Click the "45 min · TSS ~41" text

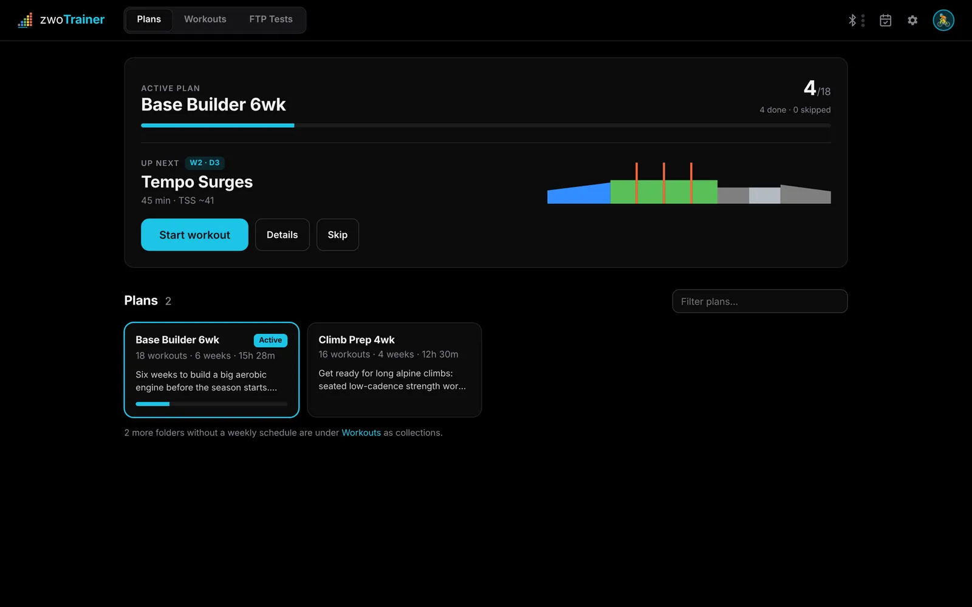[x=177, y=200]
